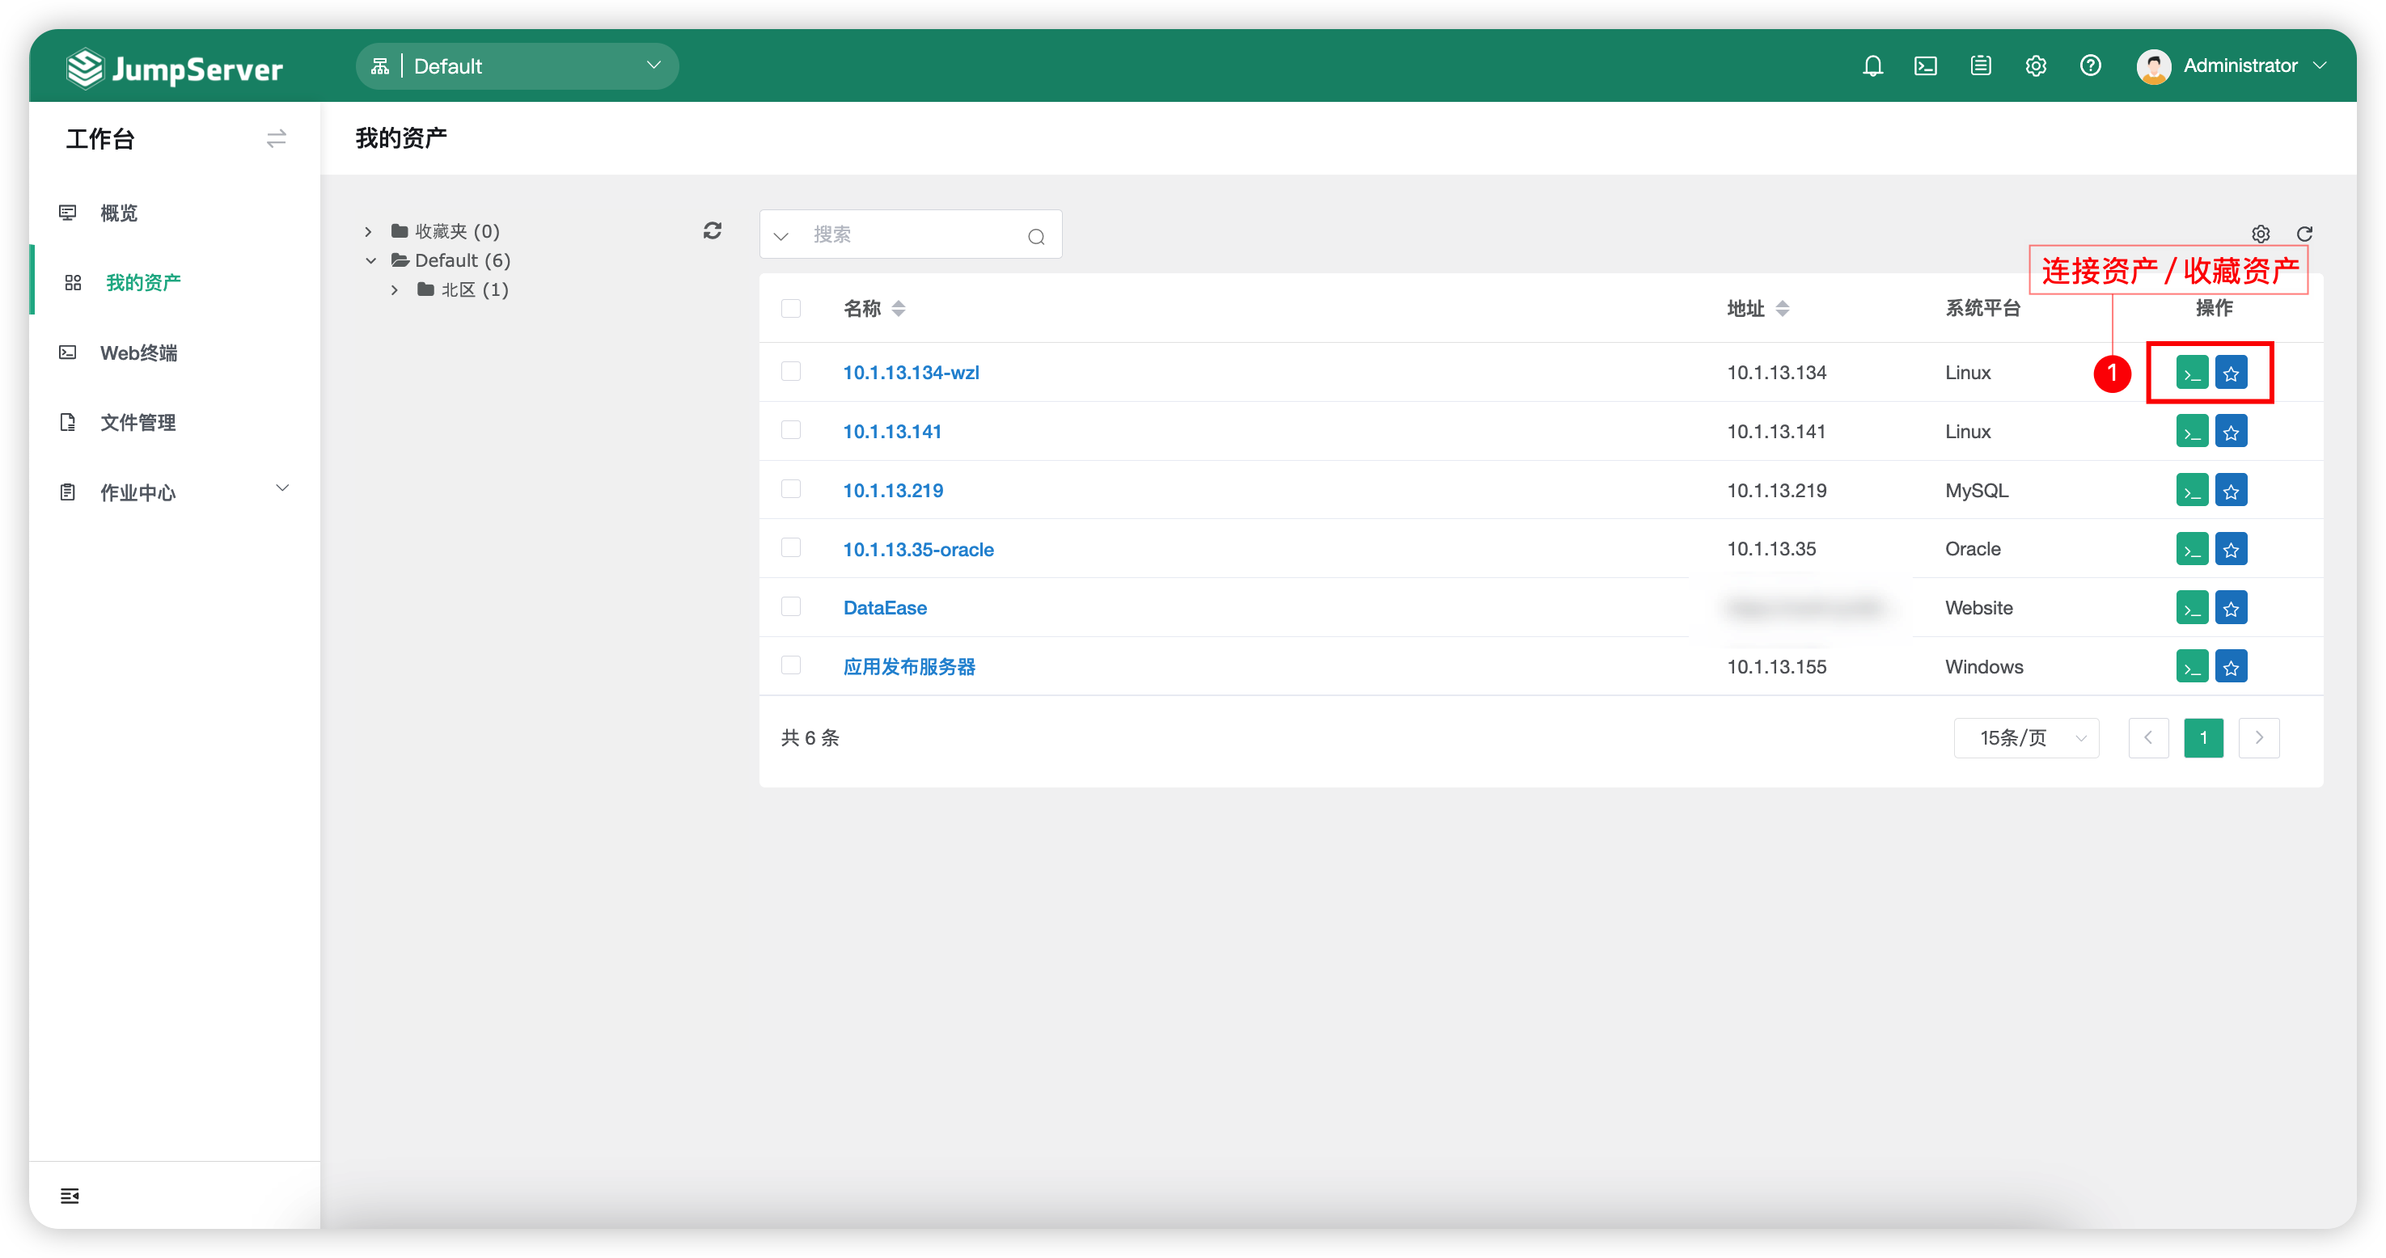Viewport: 2386px width, 1258px height.
Task: Expand the 北区 (1) tree node
Action: point(395,291)
